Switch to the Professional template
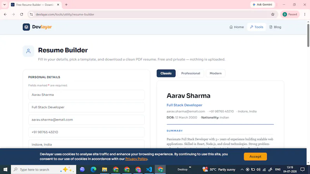Image resolution: width=310 pixels, height=174 pixels. (191, 73)
